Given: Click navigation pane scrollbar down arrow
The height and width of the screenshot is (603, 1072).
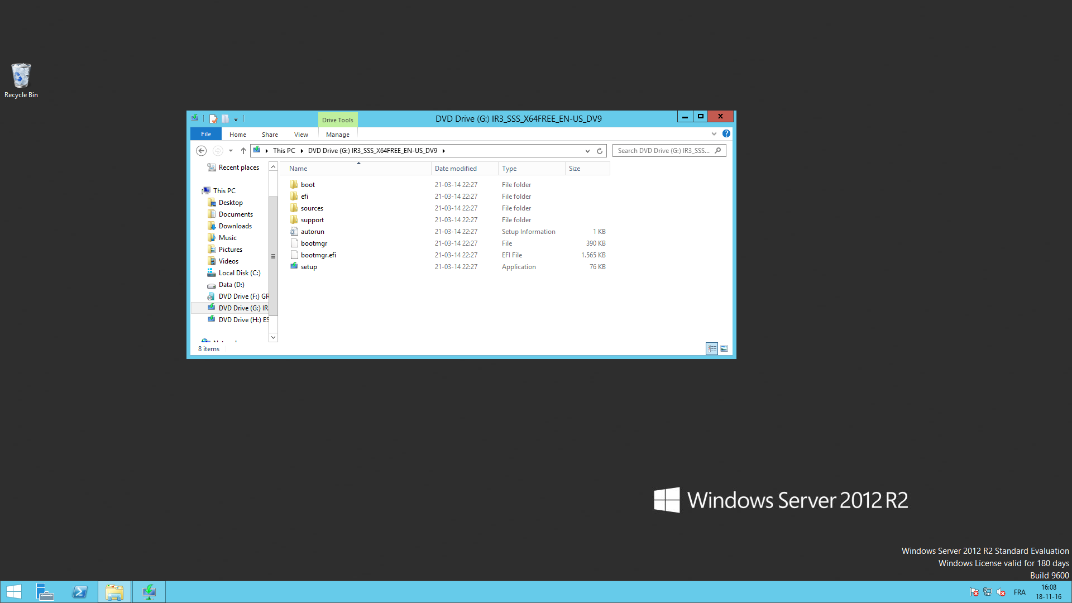Looking at the screenshot, I should (273, 337).
